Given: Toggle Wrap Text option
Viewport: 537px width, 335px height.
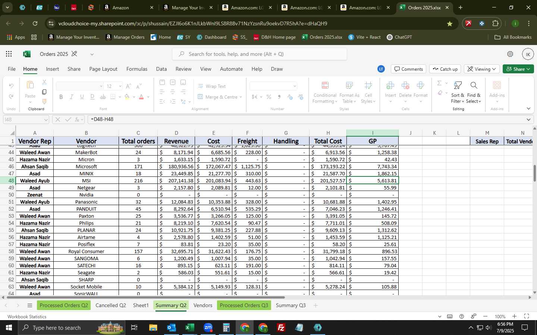Looking at the screenshot, I should point(211,86).
